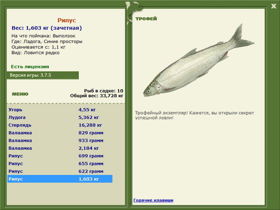The width and height of the screenshot is (280, 210).
Task: Click the Вид: Ловится редко line
Action: pos(35,53)
